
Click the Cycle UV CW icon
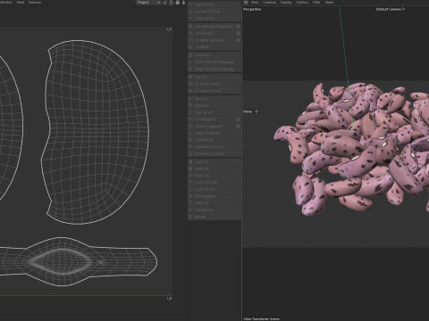pos(190,189)
